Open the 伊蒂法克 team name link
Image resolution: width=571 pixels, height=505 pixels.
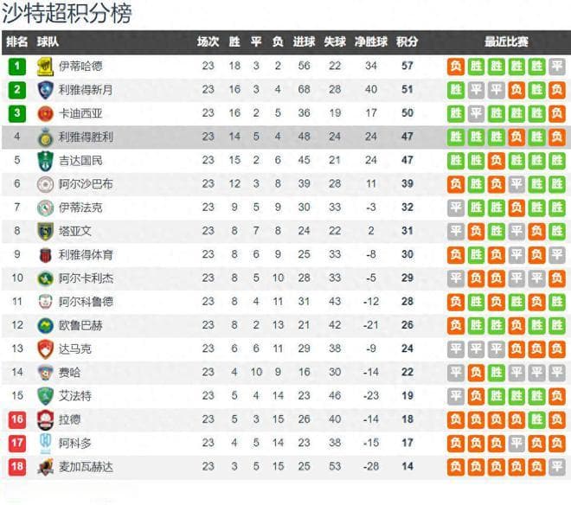(x=80, y=208)
